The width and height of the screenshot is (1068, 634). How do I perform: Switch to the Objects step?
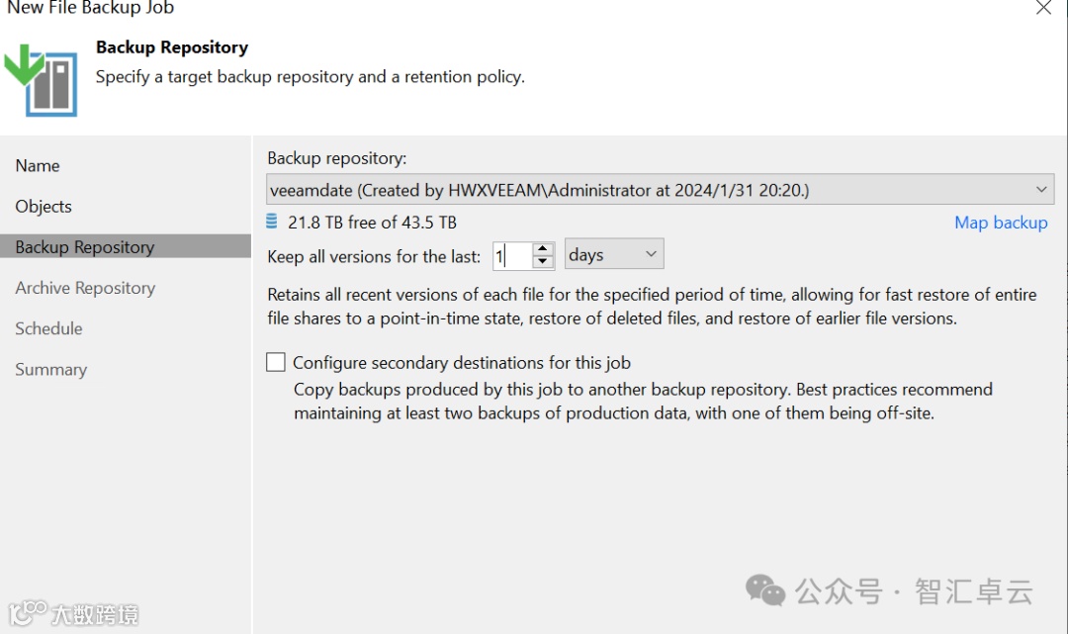point(44,206)
